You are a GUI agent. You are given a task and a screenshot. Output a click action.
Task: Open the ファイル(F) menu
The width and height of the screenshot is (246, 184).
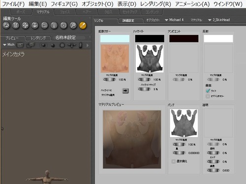pyautogui.click(x=13, y=4)
